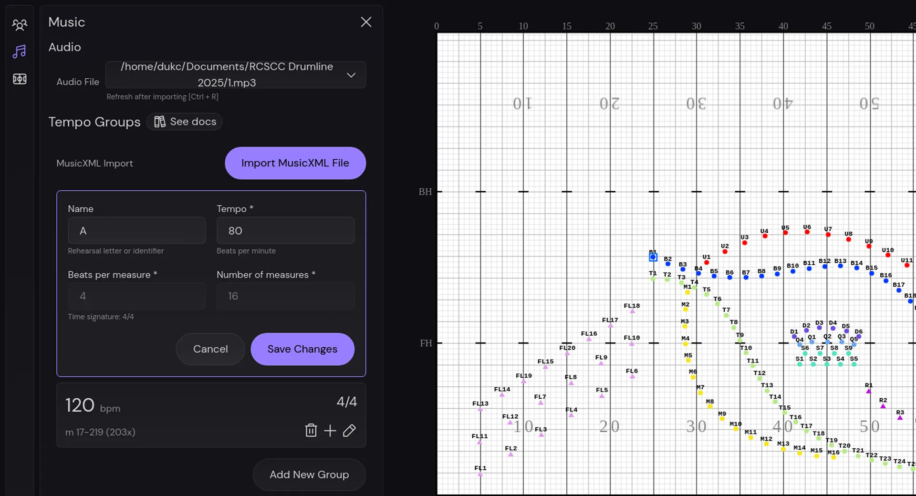Click Import MusicXML File
Viewport: 916px width, 496px height.
[295, 163]
